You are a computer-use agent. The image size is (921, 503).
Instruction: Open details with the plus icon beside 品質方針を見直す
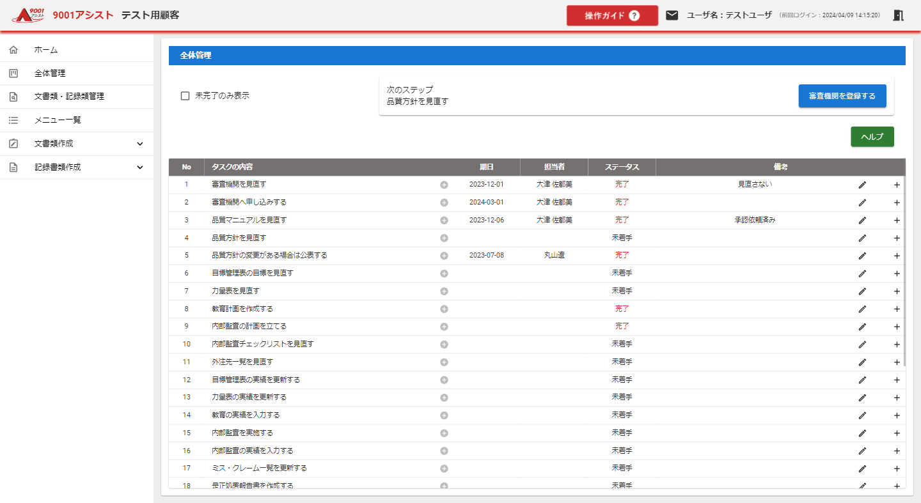[x=444, y=237]
